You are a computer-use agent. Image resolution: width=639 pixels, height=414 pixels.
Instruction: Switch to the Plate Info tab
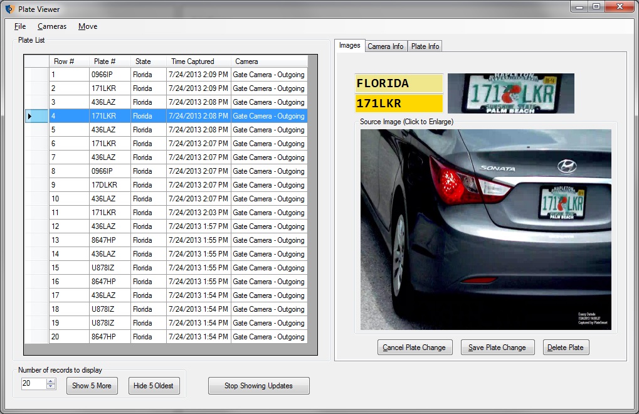(x=425, y=45)
